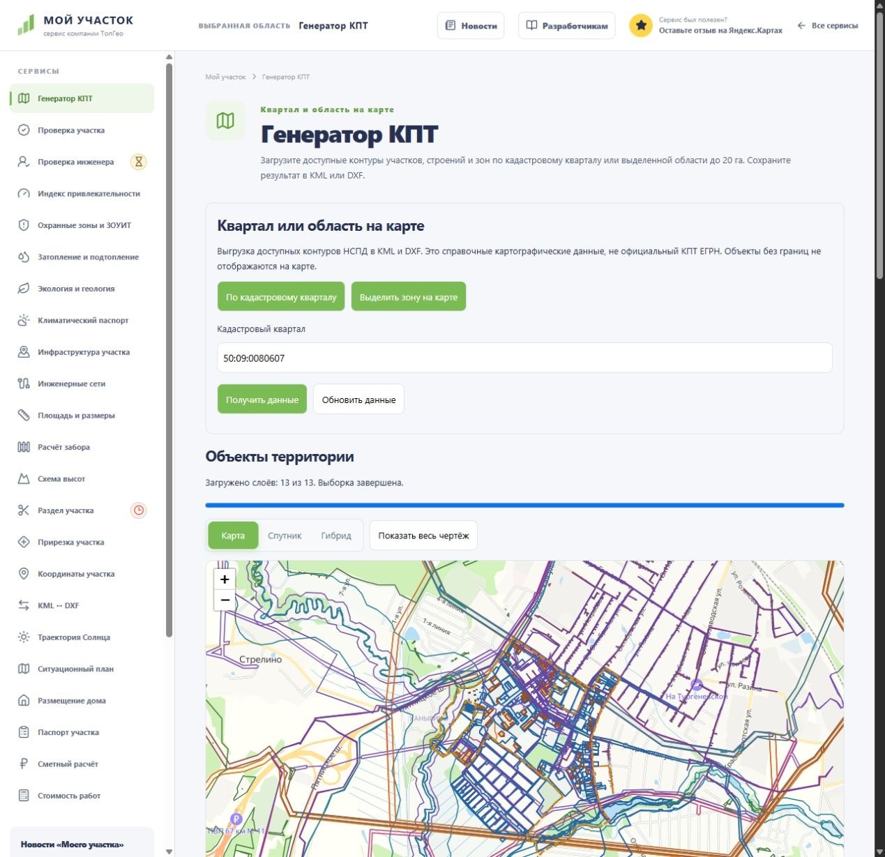Image resolution: width=885 pixels, height=857 pixels.
Task: Choose Выделить зону на карте mode
Action: click(x=409, y=296)
